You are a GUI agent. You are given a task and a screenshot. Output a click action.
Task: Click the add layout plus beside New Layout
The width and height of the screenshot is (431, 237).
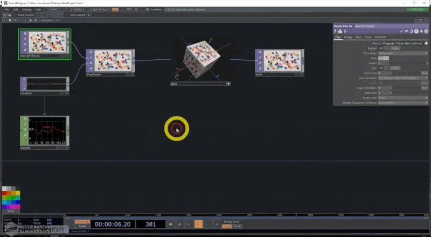coord(89,15)
